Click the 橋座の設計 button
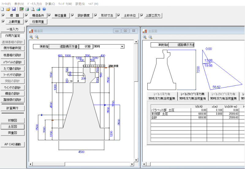The image size is (245, 169). pos(13,94)
